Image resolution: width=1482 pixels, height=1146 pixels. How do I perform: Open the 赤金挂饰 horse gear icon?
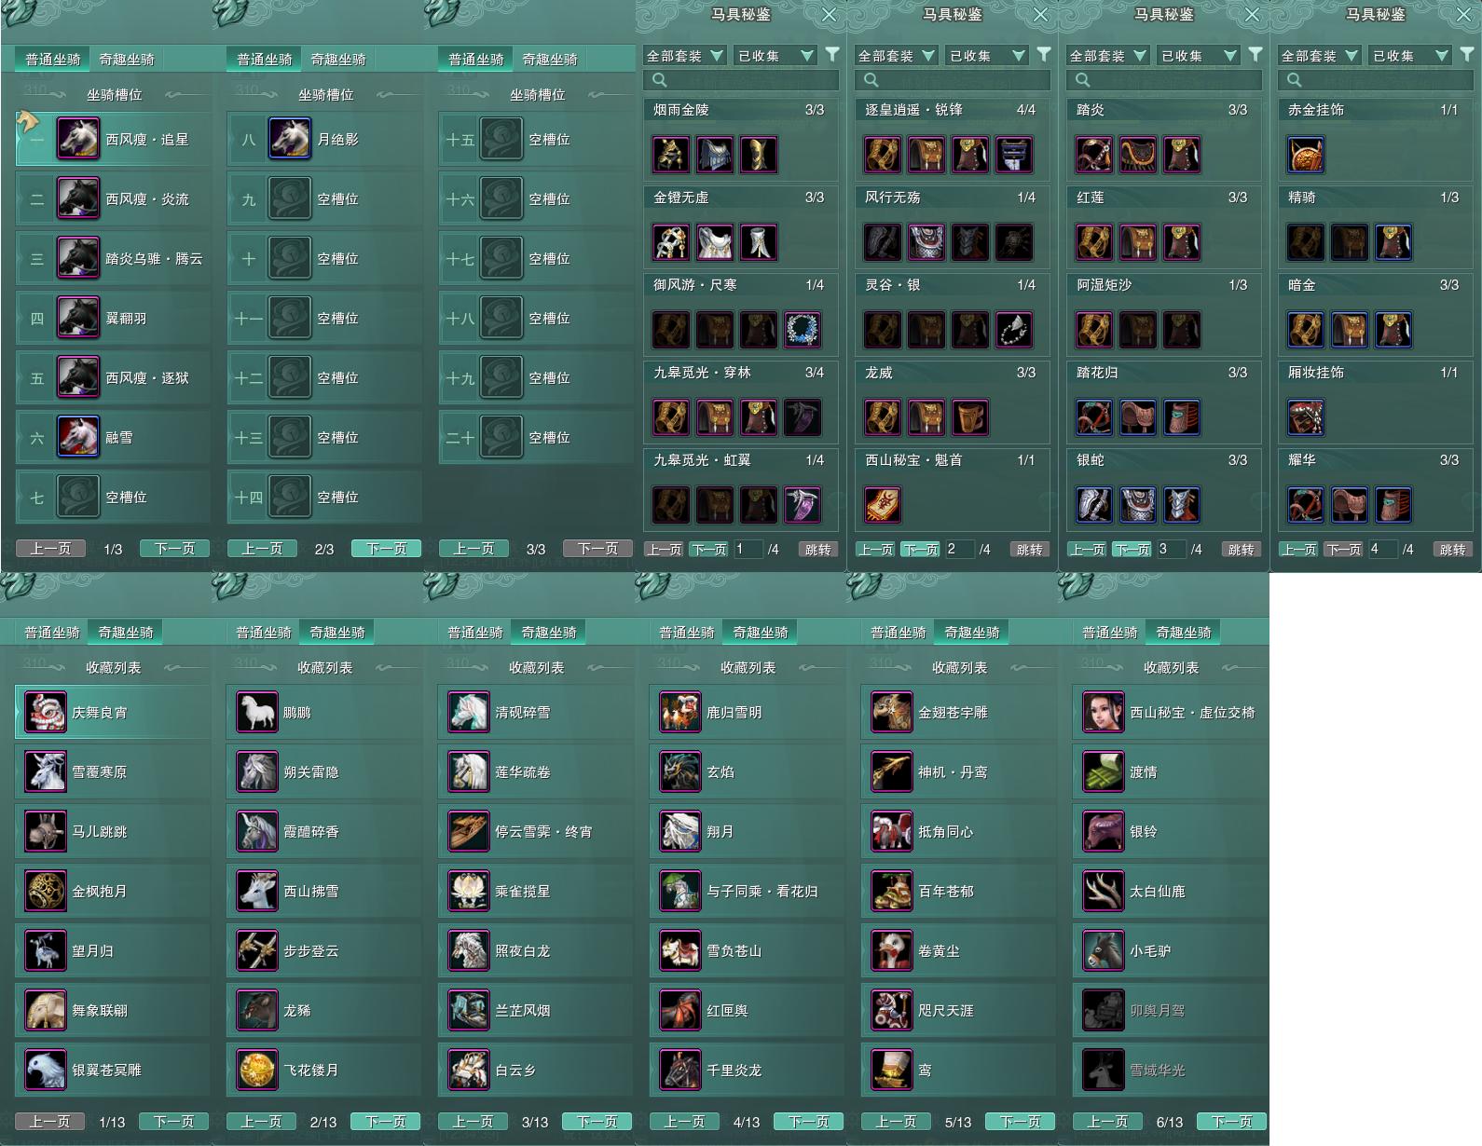pos(1305,155)
